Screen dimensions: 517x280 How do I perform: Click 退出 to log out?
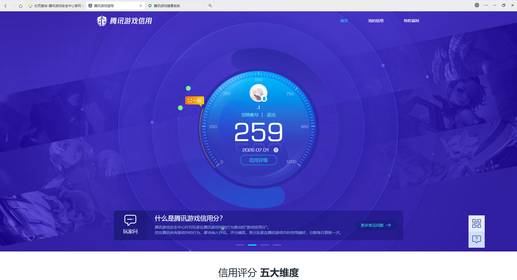(x=271, y=115)
